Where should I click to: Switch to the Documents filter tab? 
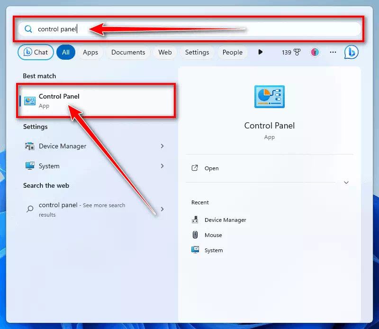click(x=128, y=52)
